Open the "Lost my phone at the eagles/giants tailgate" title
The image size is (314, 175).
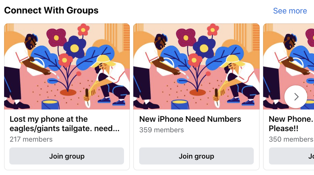(x=64, y=124)
